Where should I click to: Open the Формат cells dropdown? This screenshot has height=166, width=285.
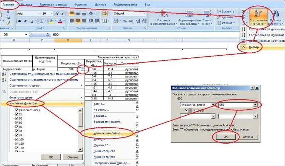click(x=234, y=23)
